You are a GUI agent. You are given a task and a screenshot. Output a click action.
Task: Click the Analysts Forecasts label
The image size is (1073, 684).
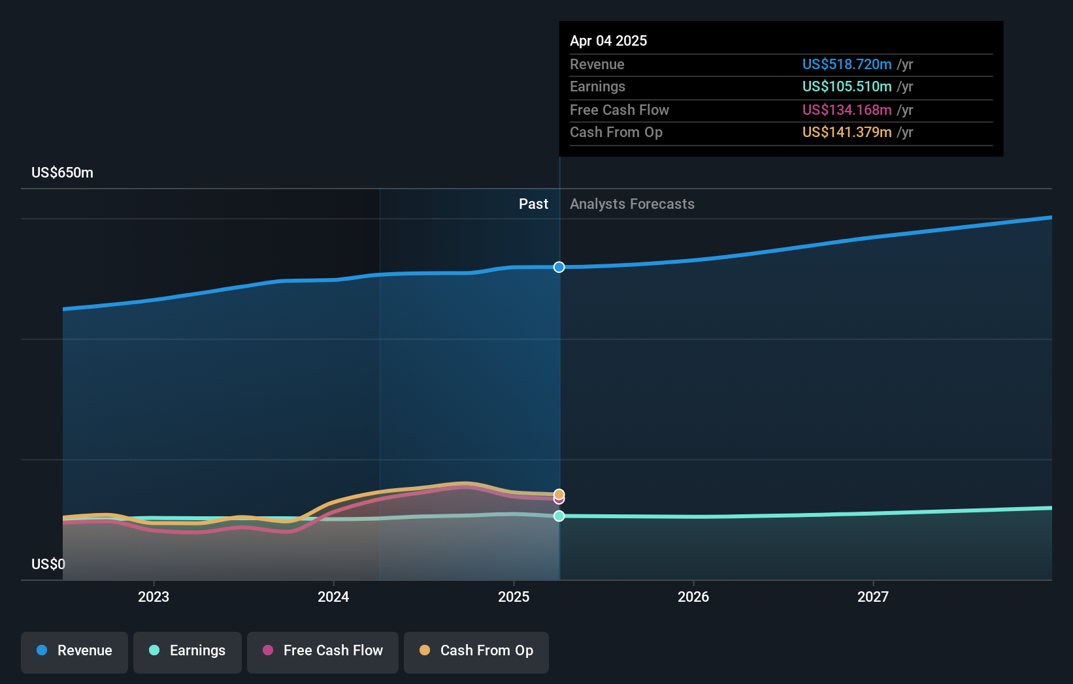pyautogui.click(x=632, y=204)
